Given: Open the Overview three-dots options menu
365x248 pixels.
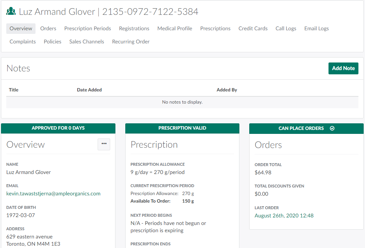Looking at the screenshot, I should (104, 144).
